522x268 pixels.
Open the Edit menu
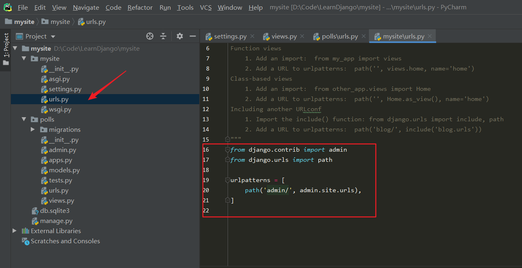(40, 7)
